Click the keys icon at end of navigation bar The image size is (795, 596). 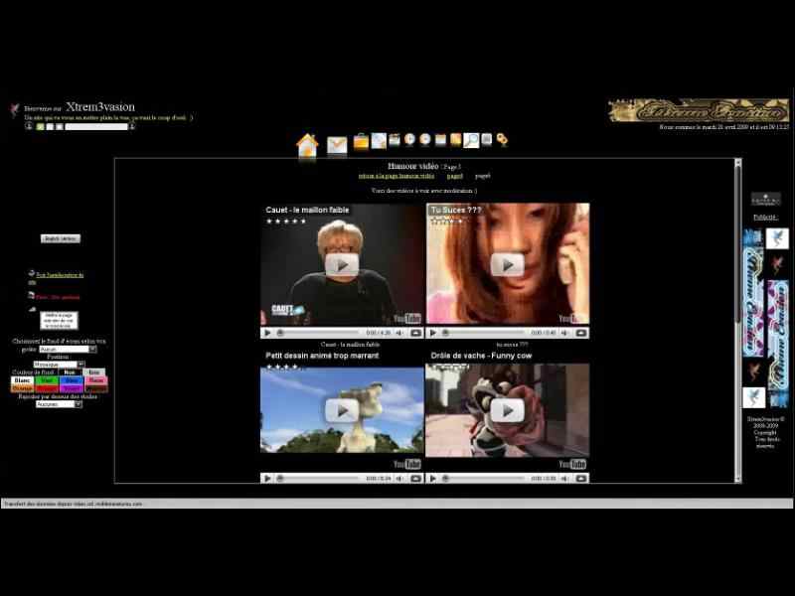pos(502,140)
